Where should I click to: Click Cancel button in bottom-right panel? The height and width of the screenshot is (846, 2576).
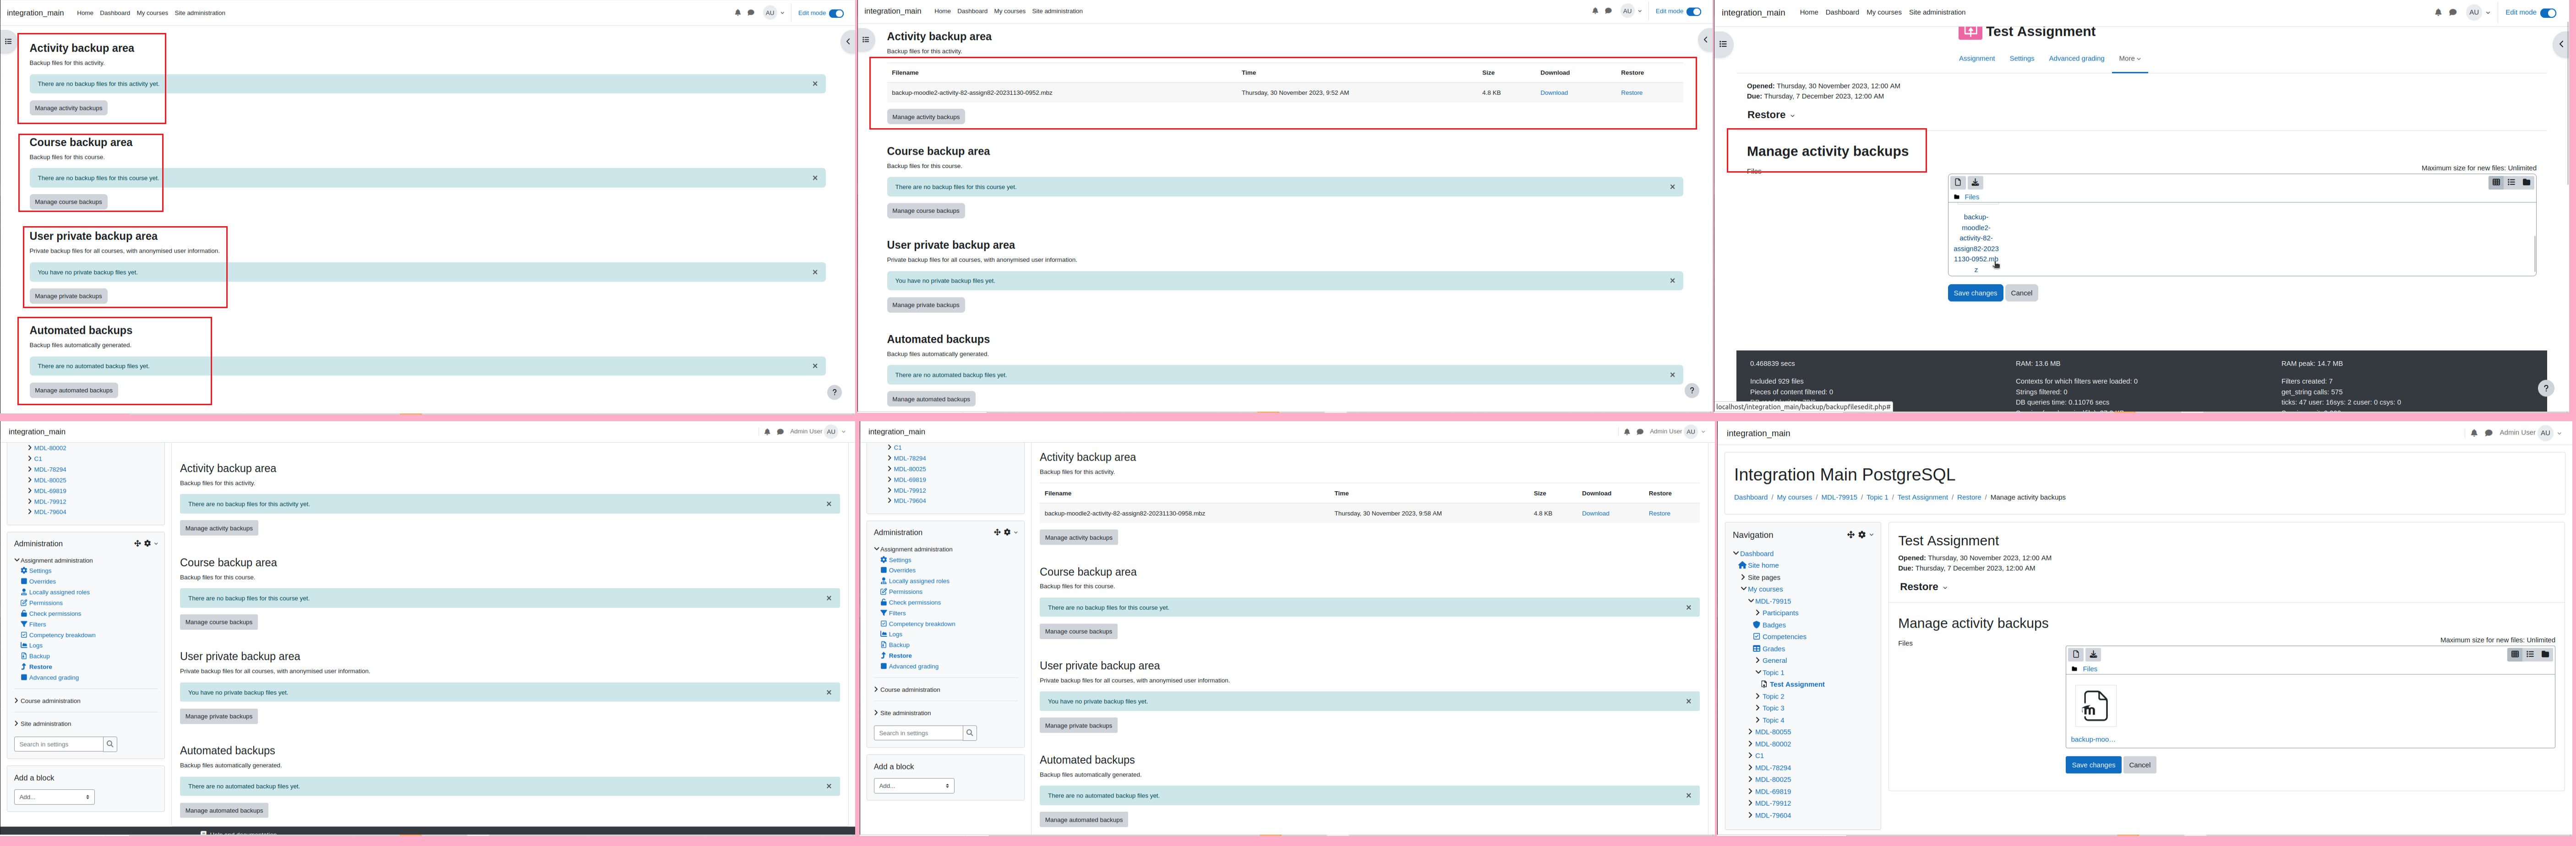[2139, 765]
